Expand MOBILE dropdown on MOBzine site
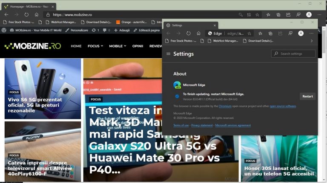Viewport: 327px width, 183px height. point(118,46)
